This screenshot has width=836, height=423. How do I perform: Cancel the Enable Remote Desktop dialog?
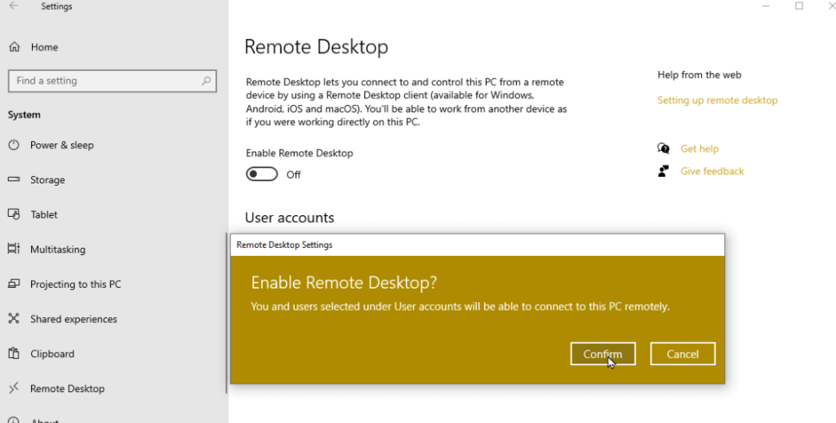click(x=683, y=354)
